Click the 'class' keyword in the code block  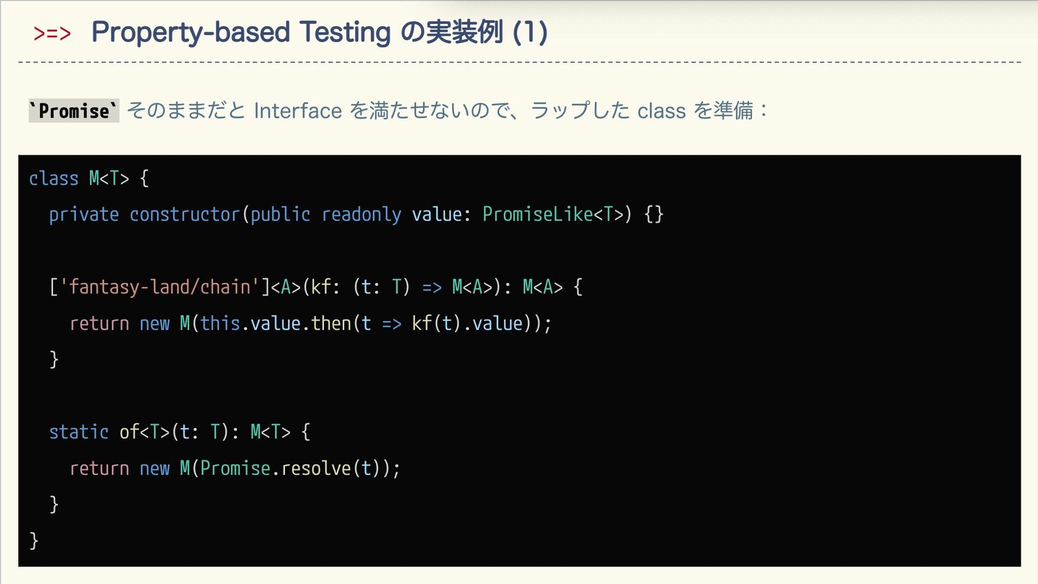click(54, 179)
